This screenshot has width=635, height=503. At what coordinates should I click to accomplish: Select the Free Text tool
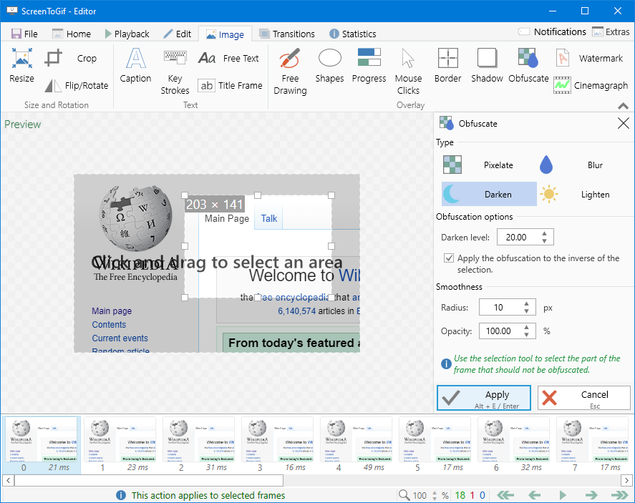click(228, 58)
